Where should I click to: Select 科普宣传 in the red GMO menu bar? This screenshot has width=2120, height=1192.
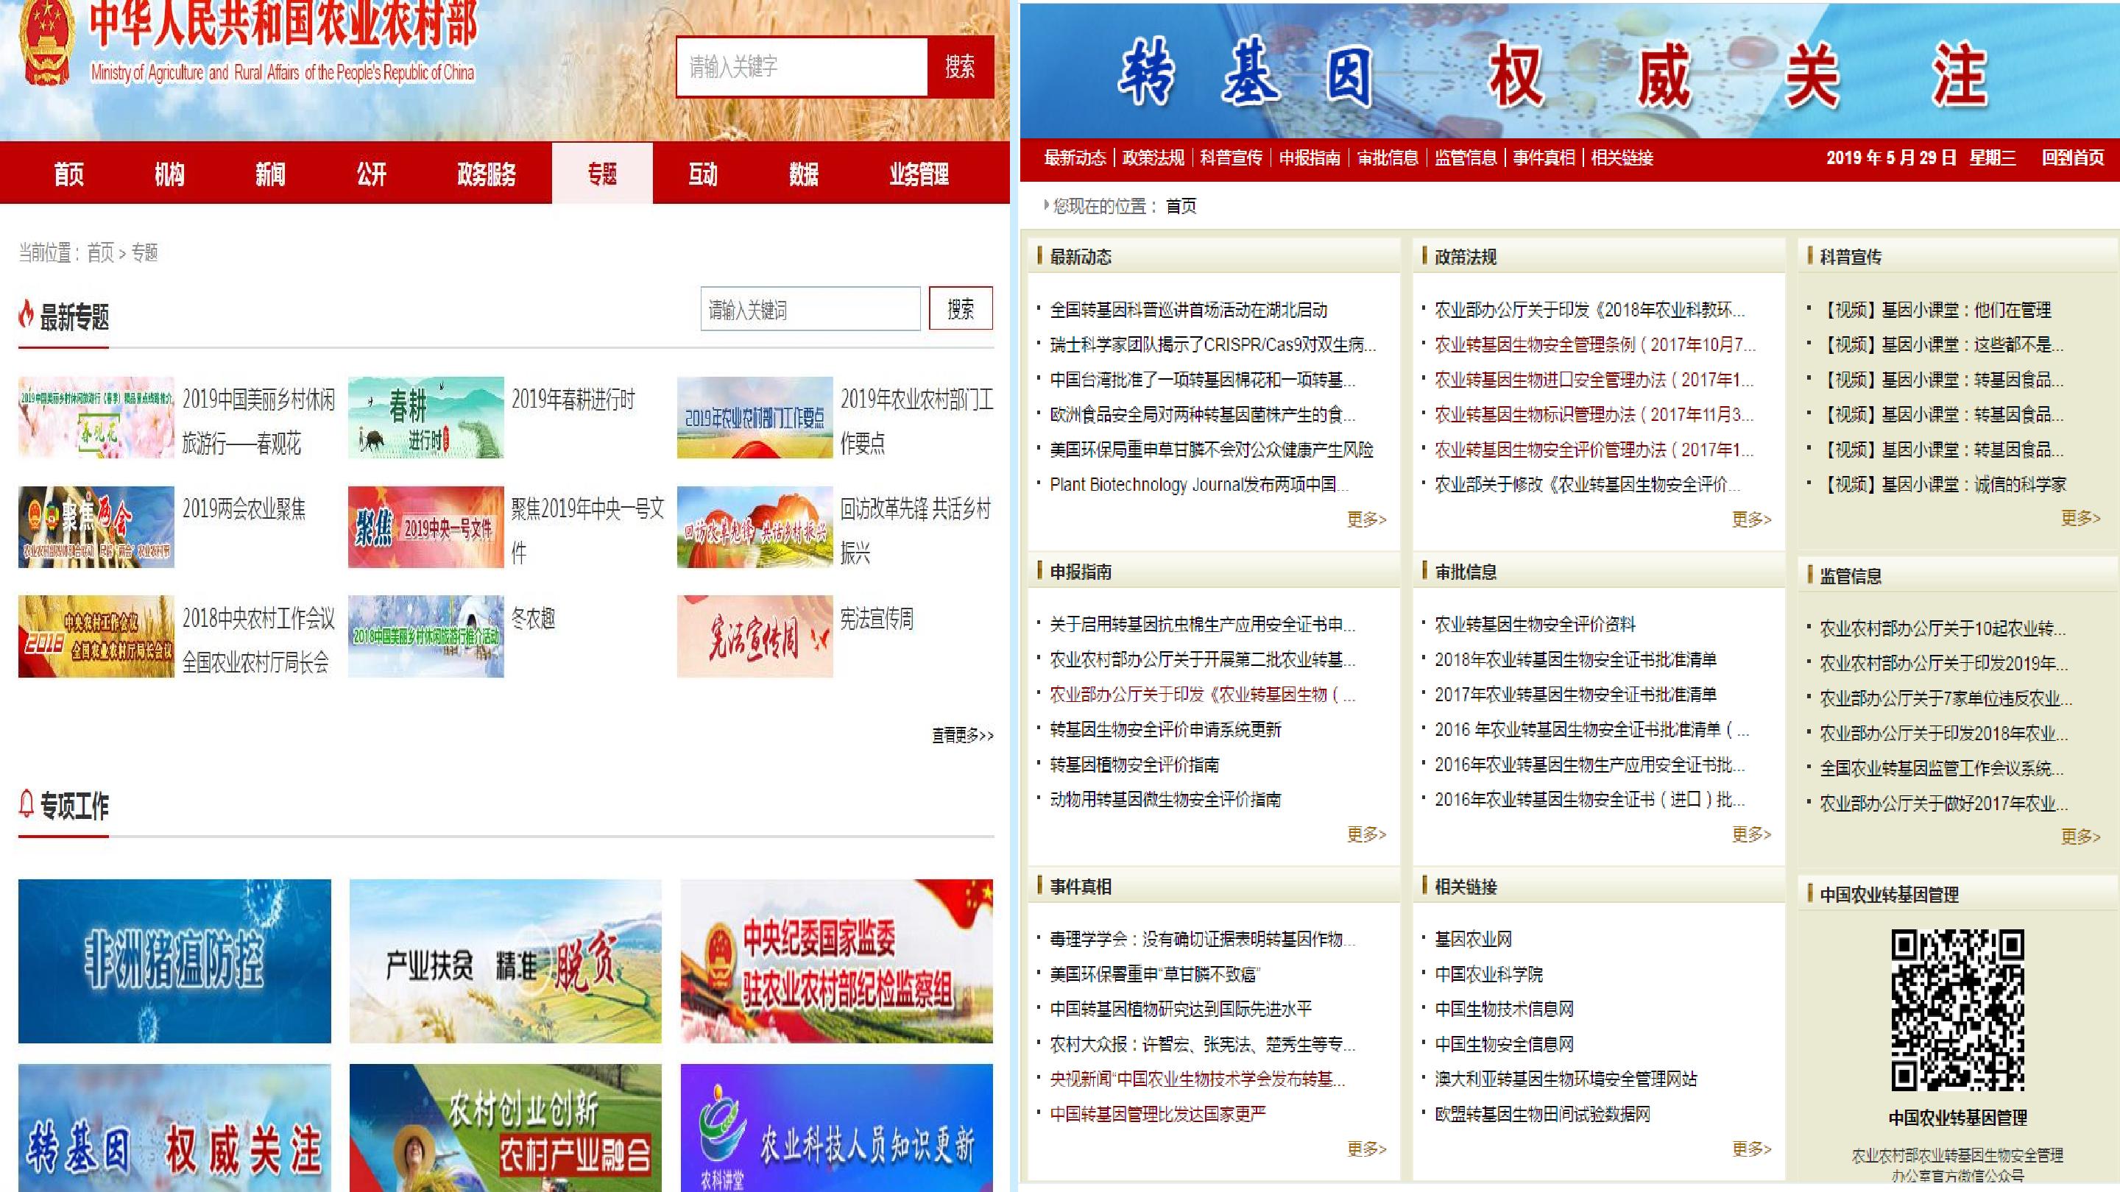point(1232,158)
